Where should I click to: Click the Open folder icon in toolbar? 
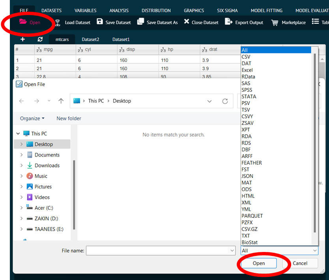(x=23, y=23)
